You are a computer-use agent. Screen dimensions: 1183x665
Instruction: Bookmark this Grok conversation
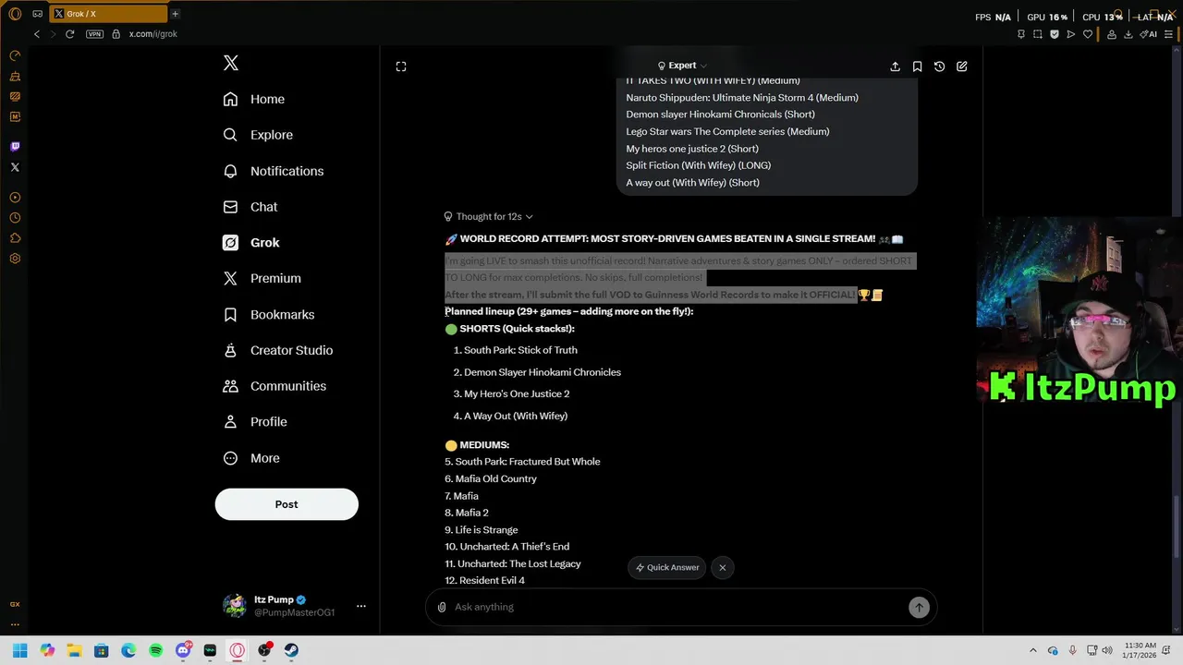click(917, 66)
